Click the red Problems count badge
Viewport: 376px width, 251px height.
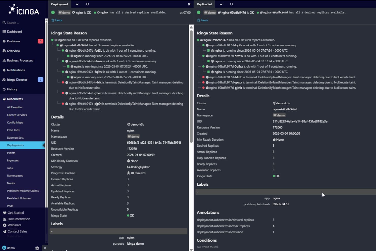click(x=40, y=41)
